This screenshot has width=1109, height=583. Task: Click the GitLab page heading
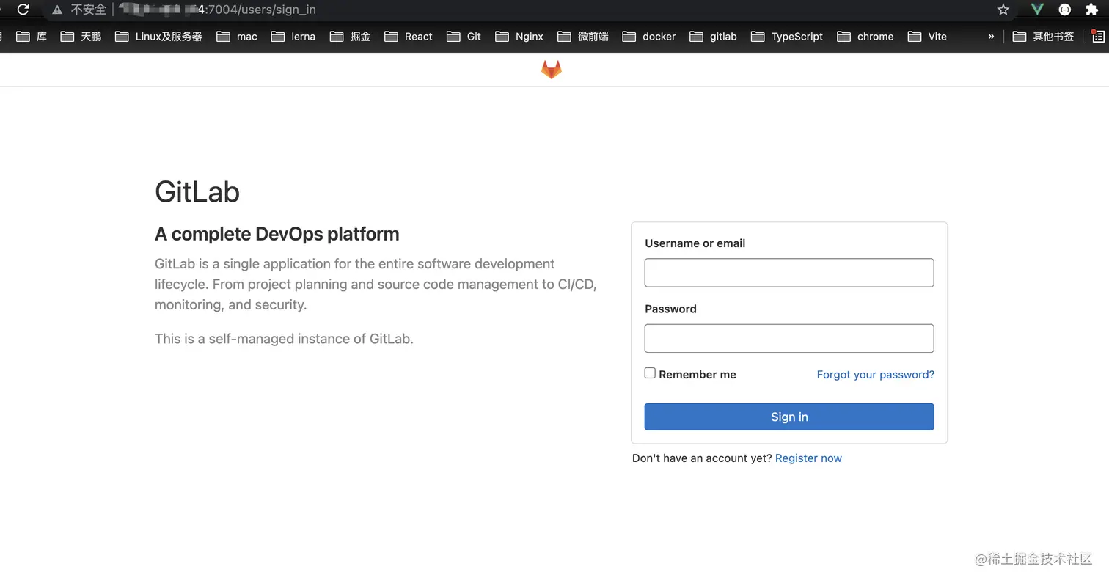click(x=197, y=192)
